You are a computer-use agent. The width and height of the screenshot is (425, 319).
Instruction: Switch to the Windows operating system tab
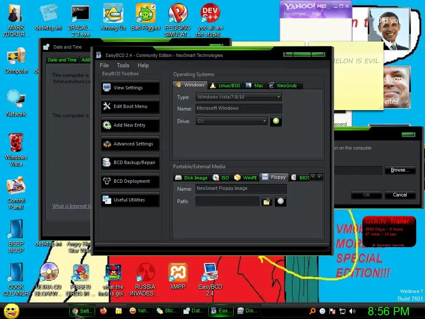190,85
